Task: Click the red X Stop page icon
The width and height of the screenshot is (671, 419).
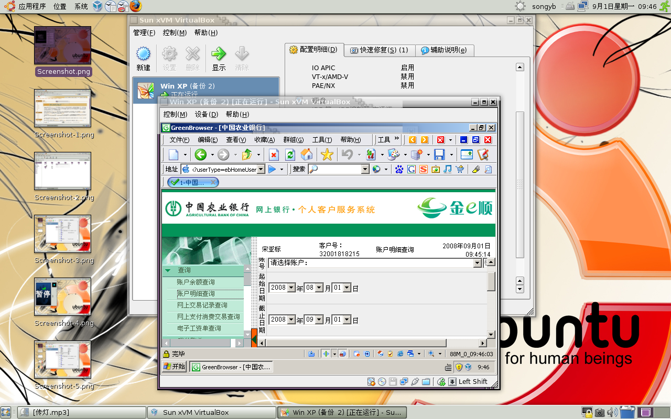Action: pos(273,155)
